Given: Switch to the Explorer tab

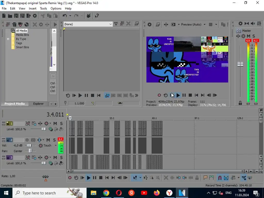Looking at the screenshot, I should 38,104.
